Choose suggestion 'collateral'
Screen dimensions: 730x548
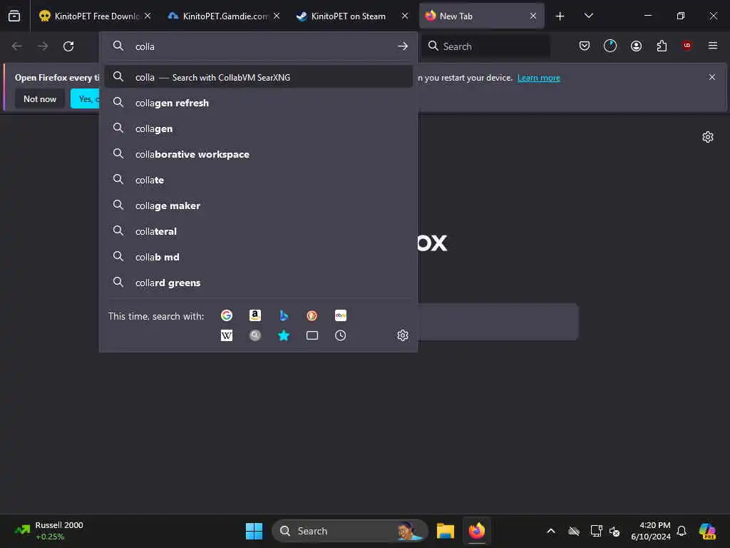click(258, 231)
